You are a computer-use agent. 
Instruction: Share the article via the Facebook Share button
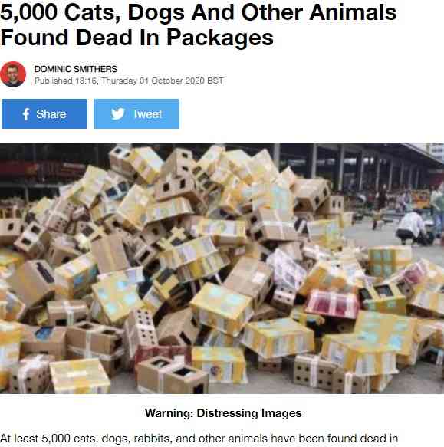(x=44, y=114)
